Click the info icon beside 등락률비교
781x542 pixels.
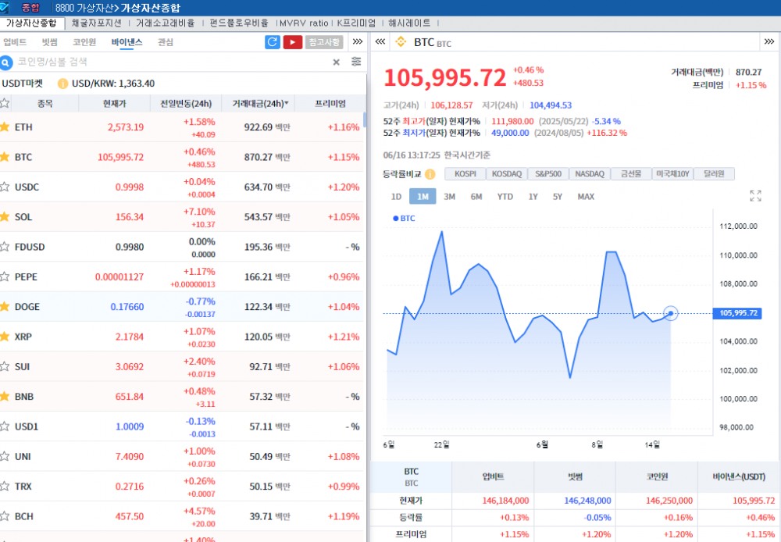[430, 174]
